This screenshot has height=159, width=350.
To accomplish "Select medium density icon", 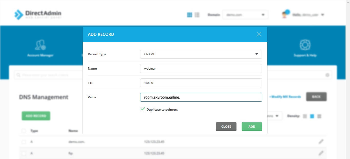I will (312, 116).
